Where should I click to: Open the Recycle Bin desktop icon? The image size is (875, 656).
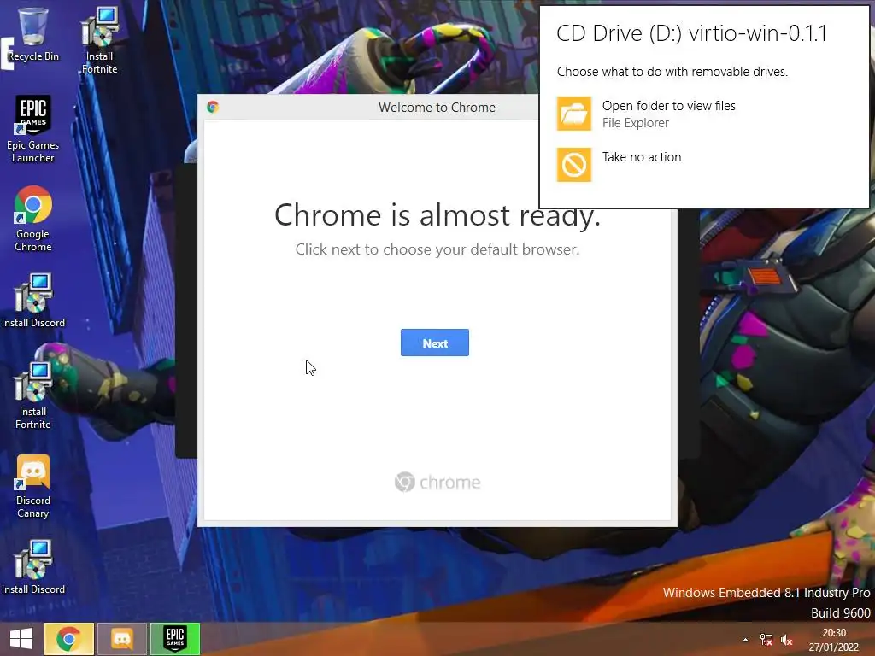pos(33,34)
